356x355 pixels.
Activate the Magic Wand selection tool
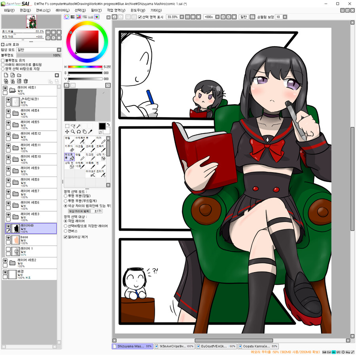80,126
